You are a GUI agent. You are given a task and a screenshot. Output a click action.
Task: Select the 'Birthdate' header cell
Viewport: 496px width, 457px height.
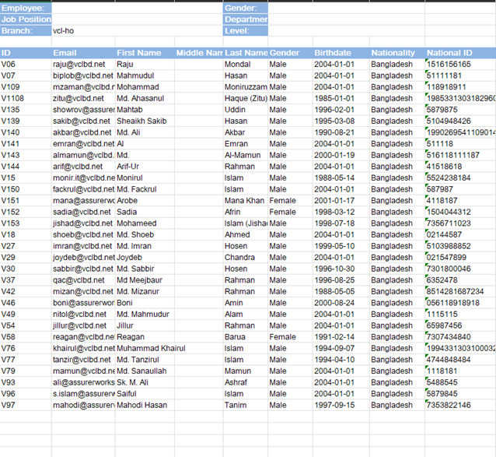341,53
